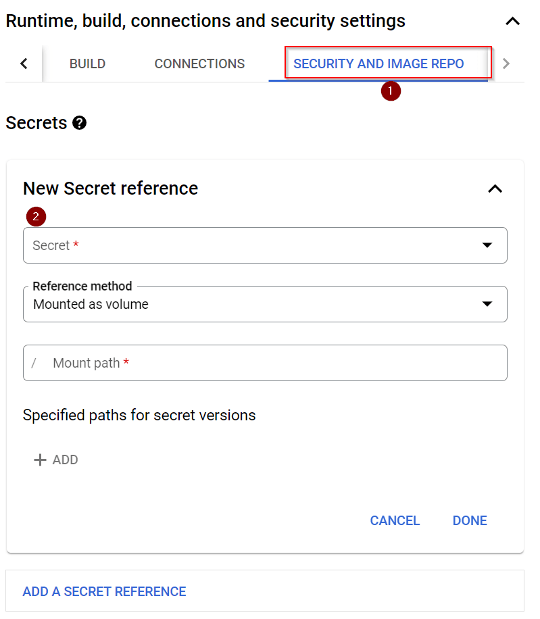Switch to the BUILD tab

tap(87, 64)
